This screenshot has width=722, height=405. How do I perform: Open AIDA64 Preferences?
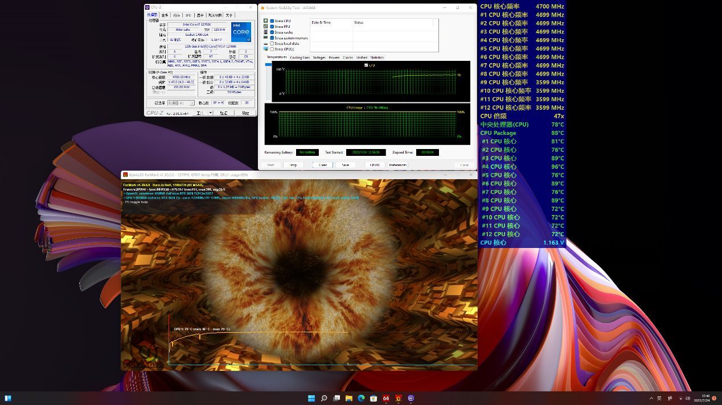click(399, 164)
